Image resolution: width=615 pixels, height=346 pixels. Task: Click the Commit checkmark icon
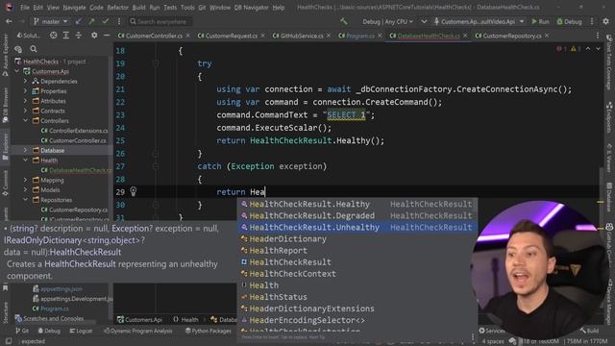(x=105, y=21)
